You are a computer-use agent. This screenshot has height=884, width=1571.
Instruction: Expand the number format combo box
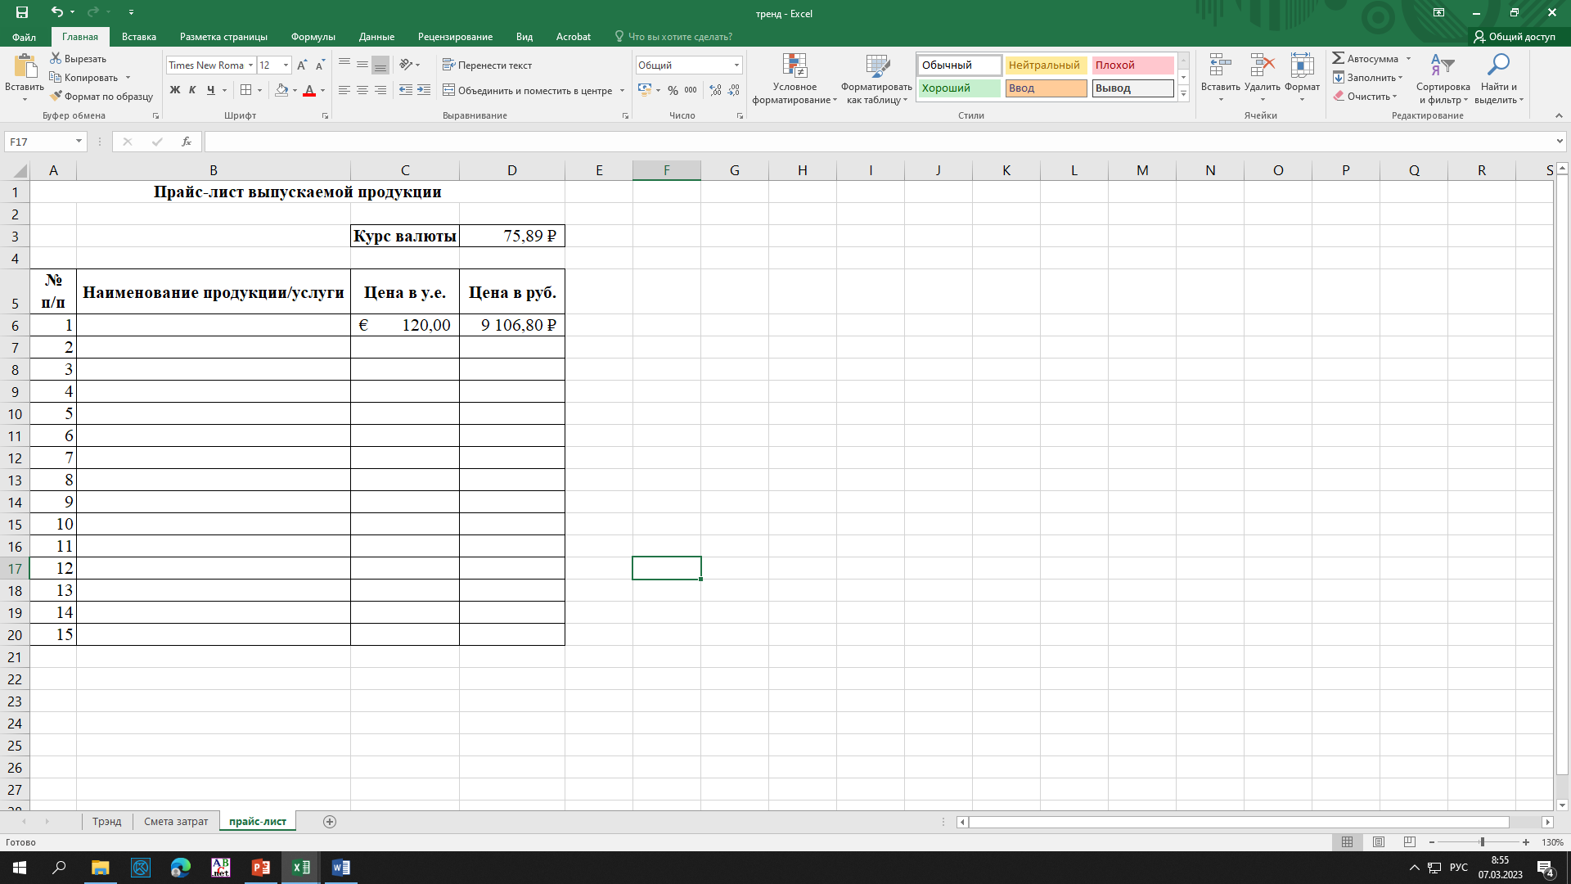click(x=736, y=65)
